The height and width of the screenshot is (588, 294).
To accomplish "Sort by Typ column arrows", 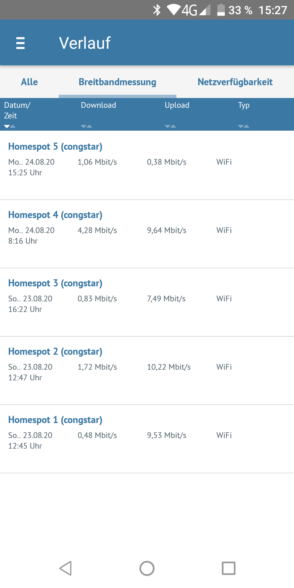I will point(244,126).
